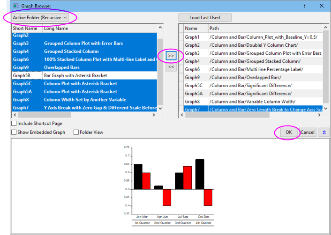Select 100% Stacked Column Plot row
331x235 pixels.
click(84, 59)
